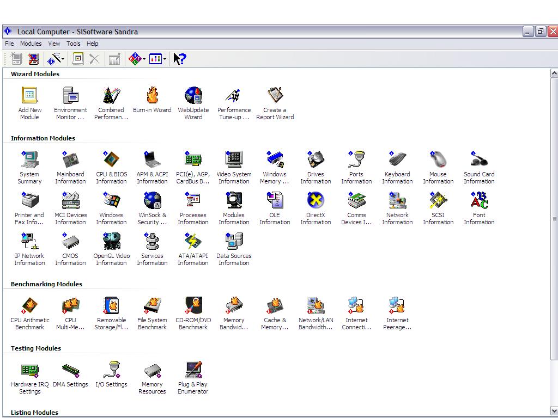The image size is (558, 418).
Task: Open the Add New Module wizard
Action: (29, 103)
